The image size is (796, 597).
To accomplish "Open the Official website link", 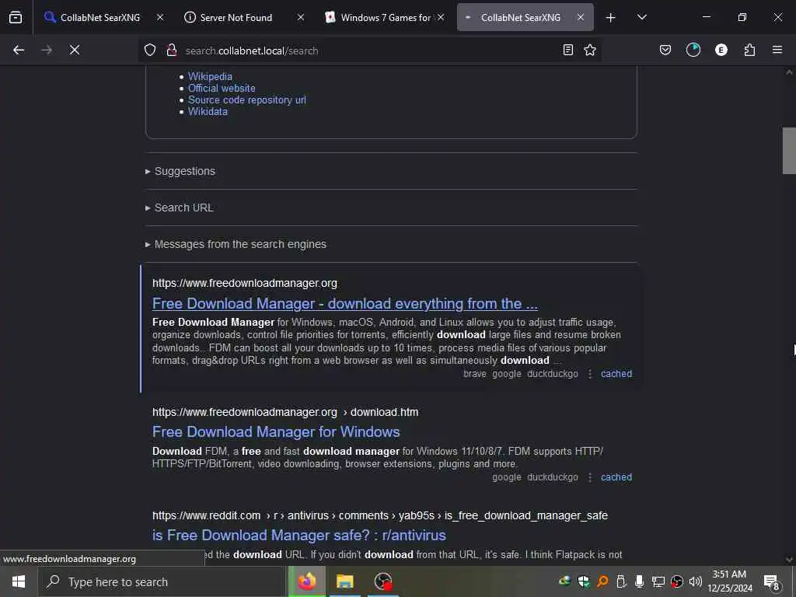I will (x=222, y=89).
